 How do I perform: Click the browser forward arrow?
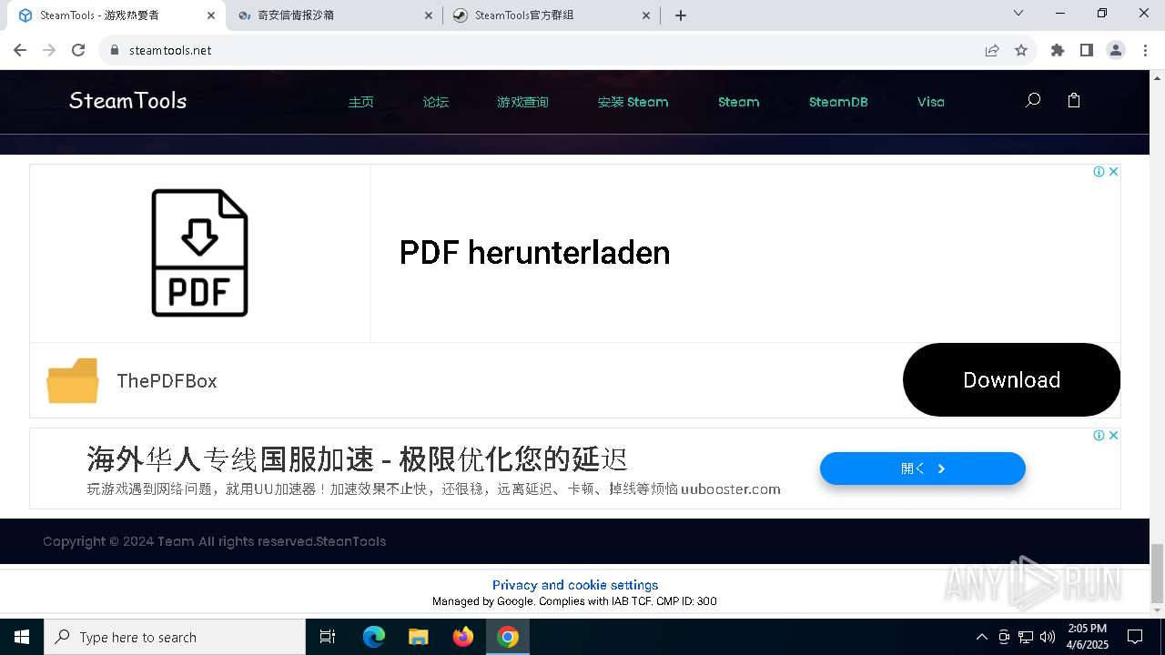49,50
